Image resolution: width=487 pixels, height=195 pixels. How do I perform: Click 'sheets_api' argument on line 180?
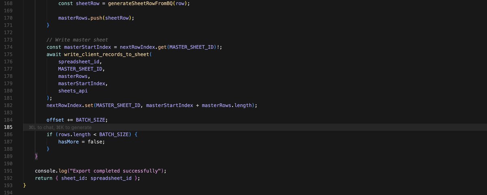click(x=73, y=91)
